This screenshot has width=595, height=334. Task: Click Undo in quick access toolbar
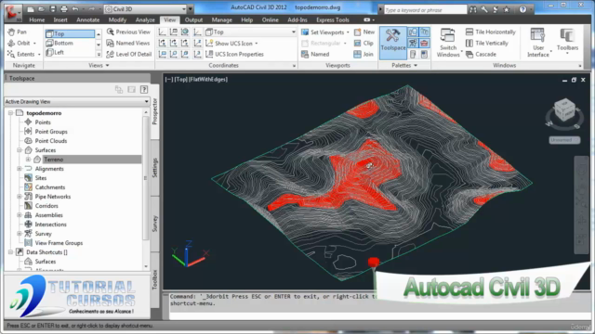pyautogui.click(x=75, y=9)
